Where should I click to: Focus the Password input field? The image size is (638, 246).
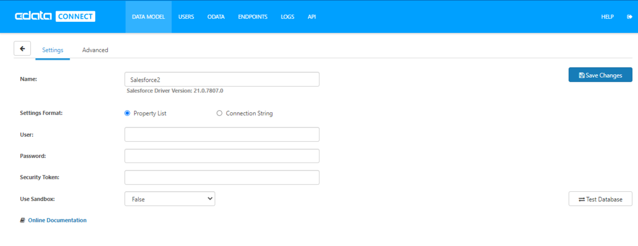click(222, 156)
